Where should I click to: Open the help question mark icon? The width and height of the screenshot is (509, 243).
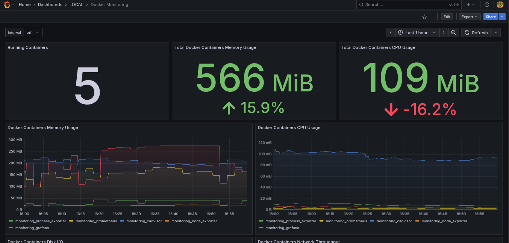point(487,5)
